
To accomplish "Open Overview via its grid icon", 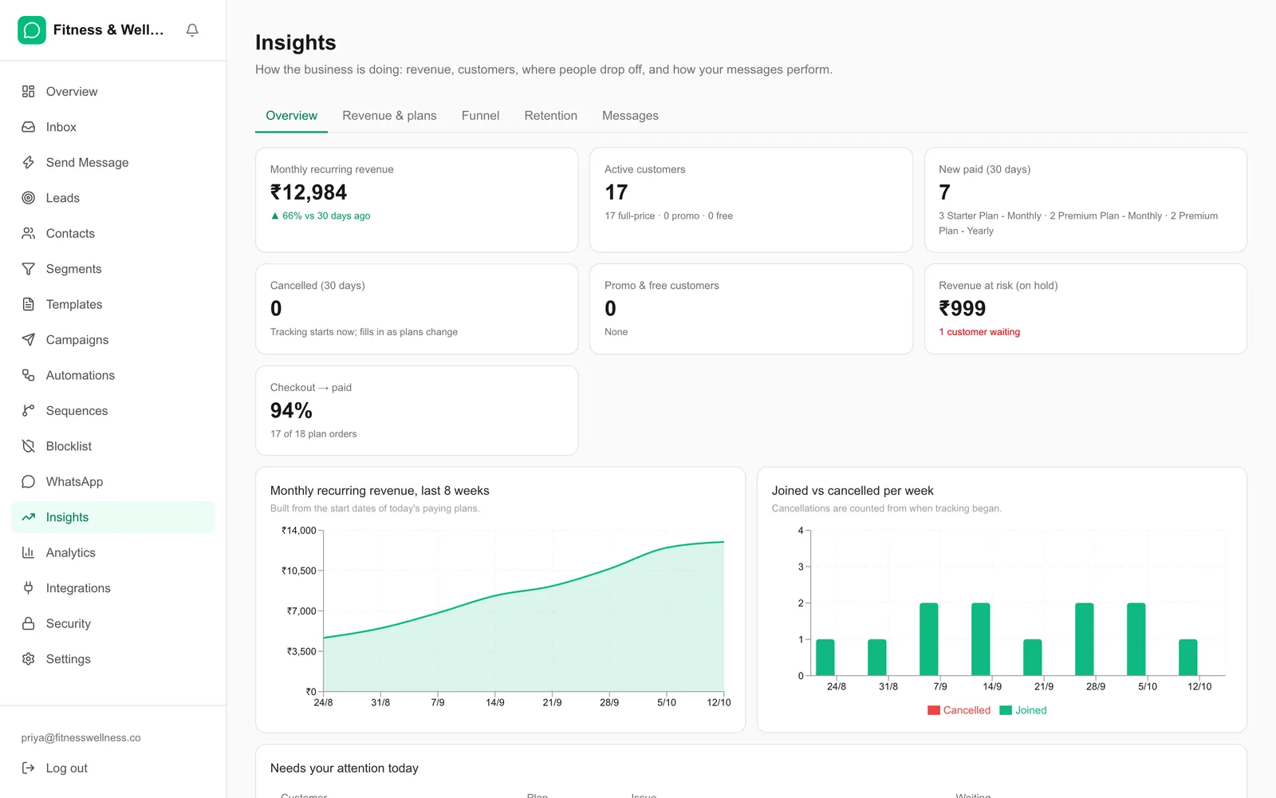I will tap(29, 92).
